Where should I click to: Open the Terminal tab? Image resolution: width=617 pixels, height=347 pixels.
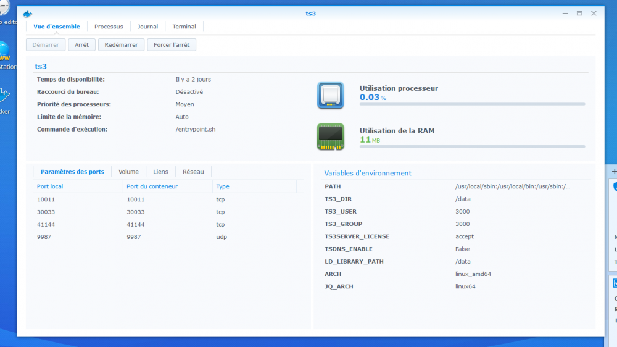click(184, 27)
